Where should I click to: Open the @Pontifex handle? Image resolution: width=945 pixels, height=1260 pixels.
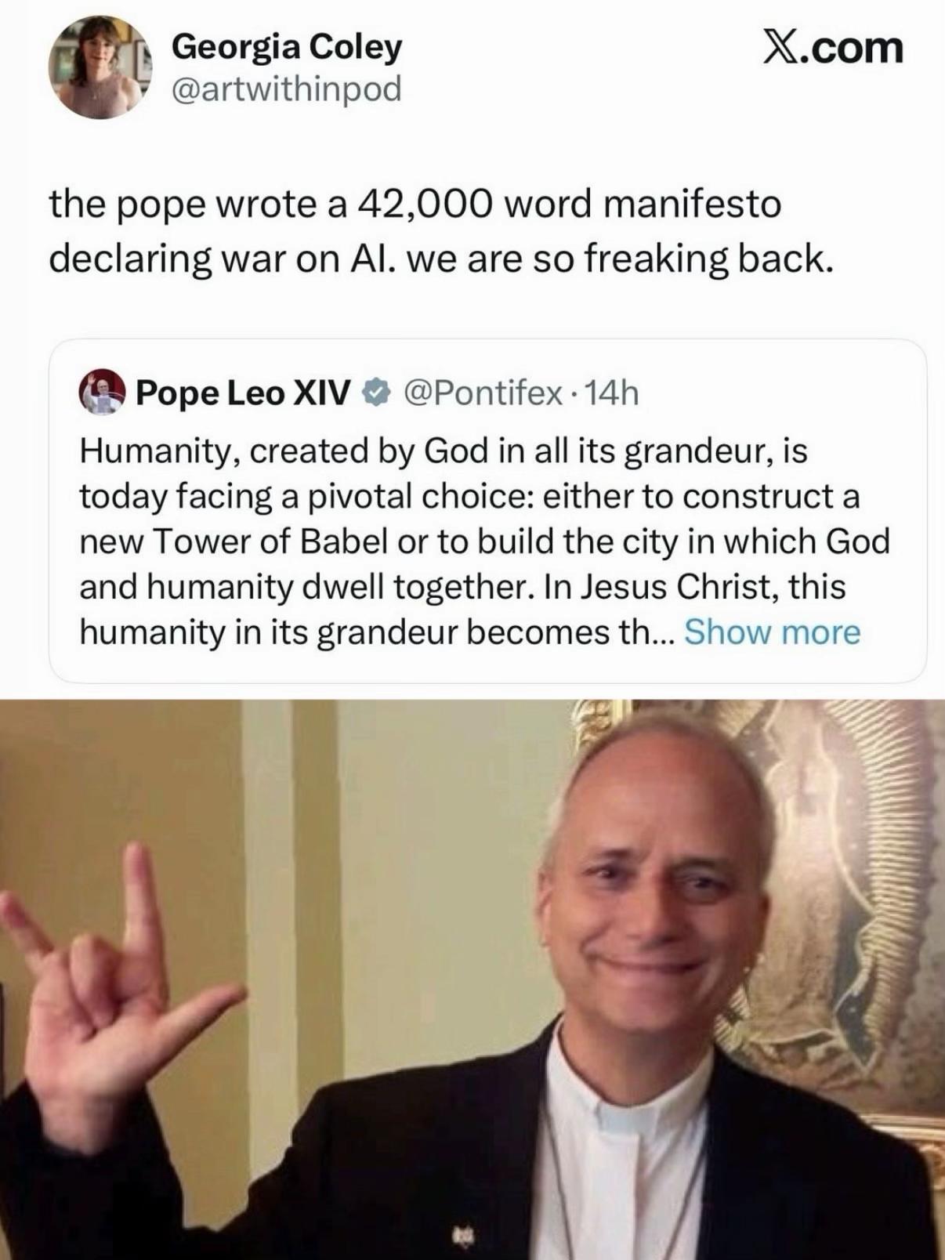[483, 393]
